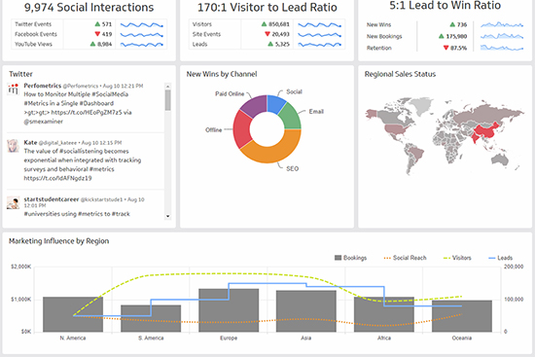Click the #universities hashtag
Viewport: 535px width, 357px height.
pyautogui.click(x=42, y=214)
